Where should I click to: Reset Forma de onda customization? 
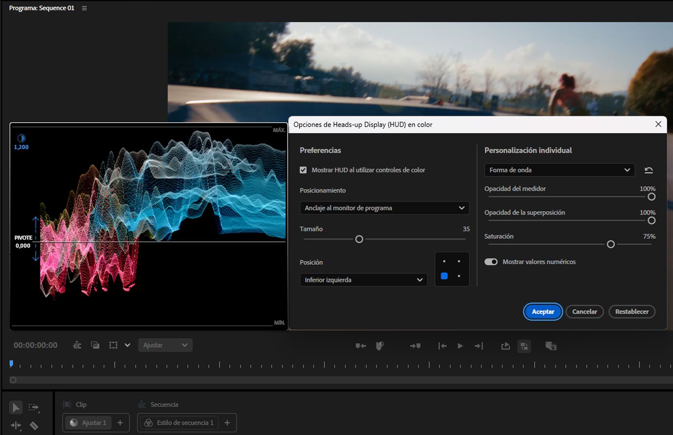pos(648,170)
